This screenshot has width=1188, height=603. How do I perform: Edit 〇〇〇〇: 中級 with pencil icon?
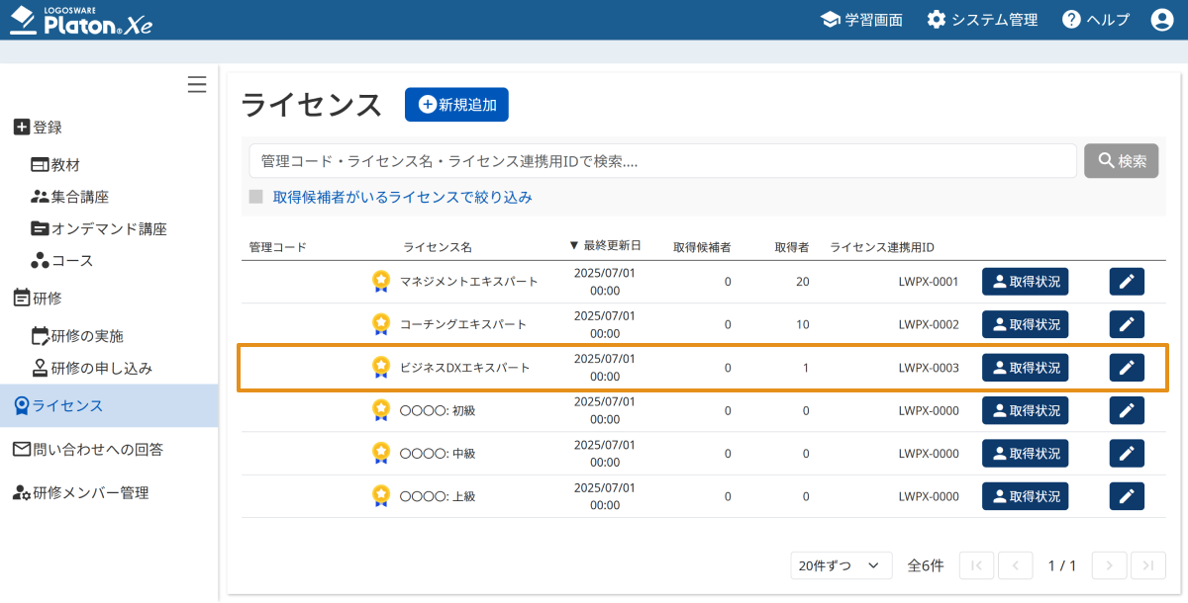click(1127, 454)
